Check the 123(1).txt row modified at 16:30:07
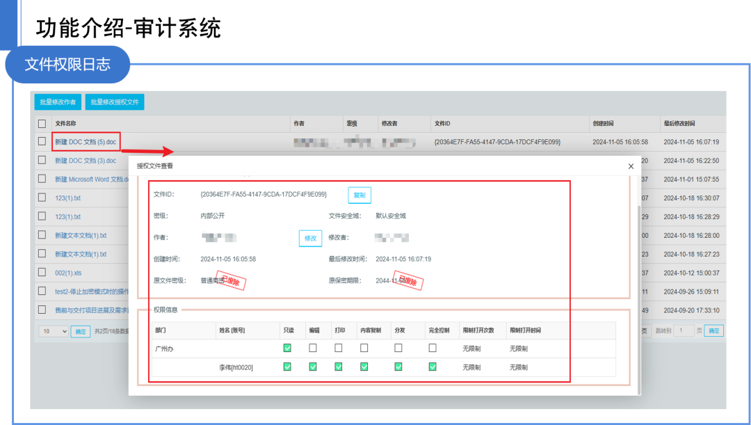 click(x=42, y=198)
